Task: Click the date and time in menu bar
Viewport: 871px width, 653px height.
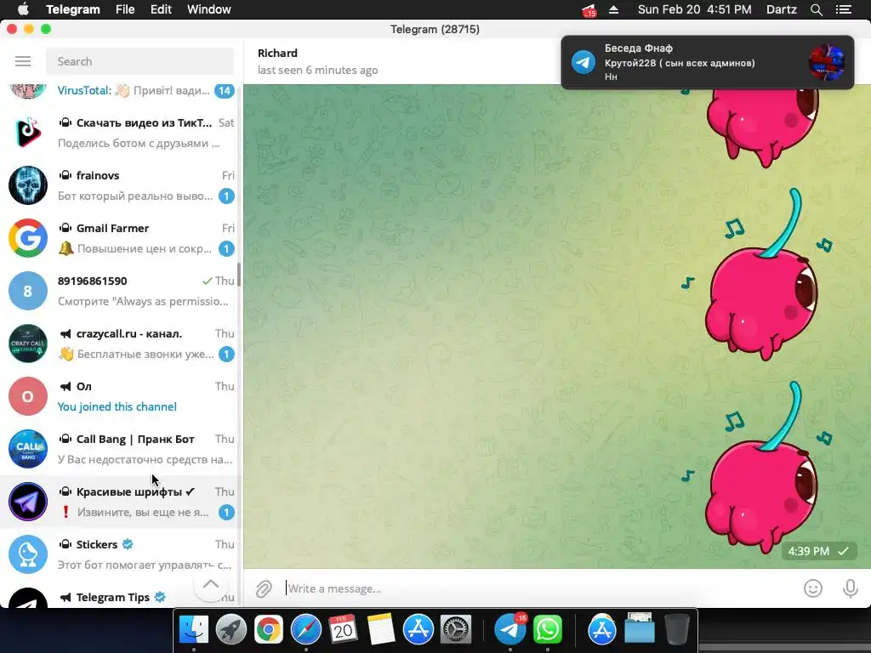Action: (x=694, y=9)
